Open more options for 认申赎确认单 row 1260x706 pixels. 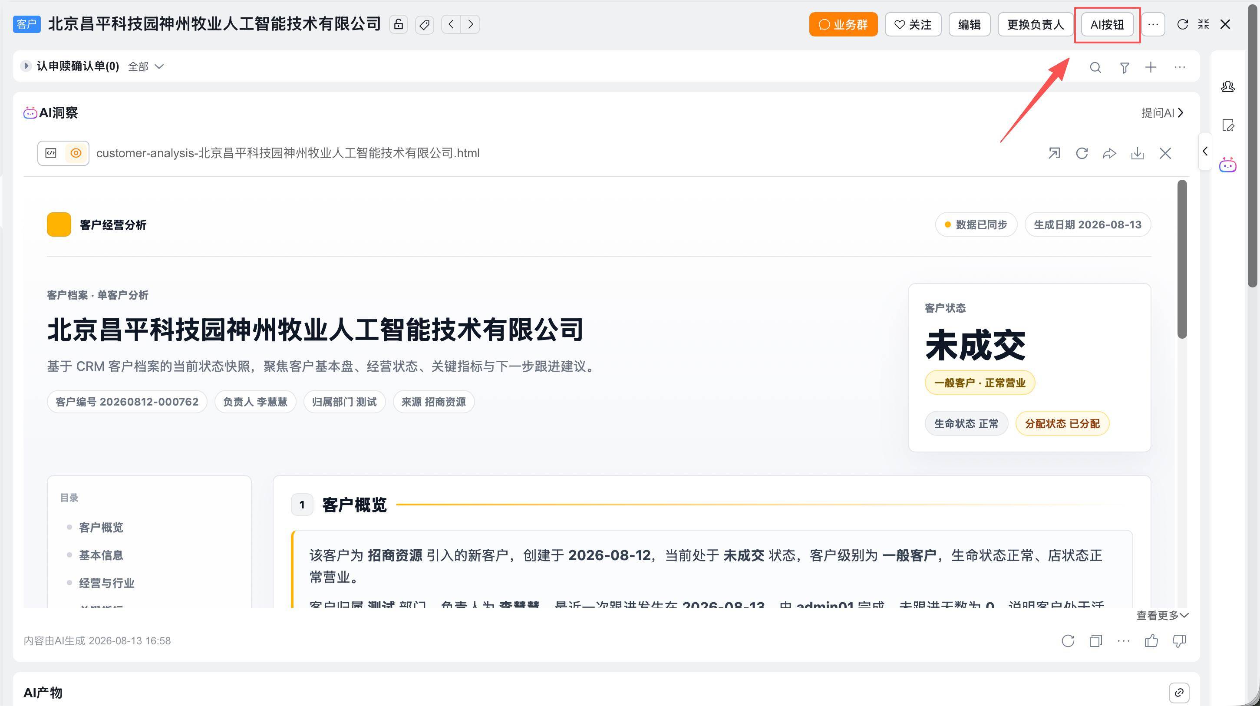1180,67
